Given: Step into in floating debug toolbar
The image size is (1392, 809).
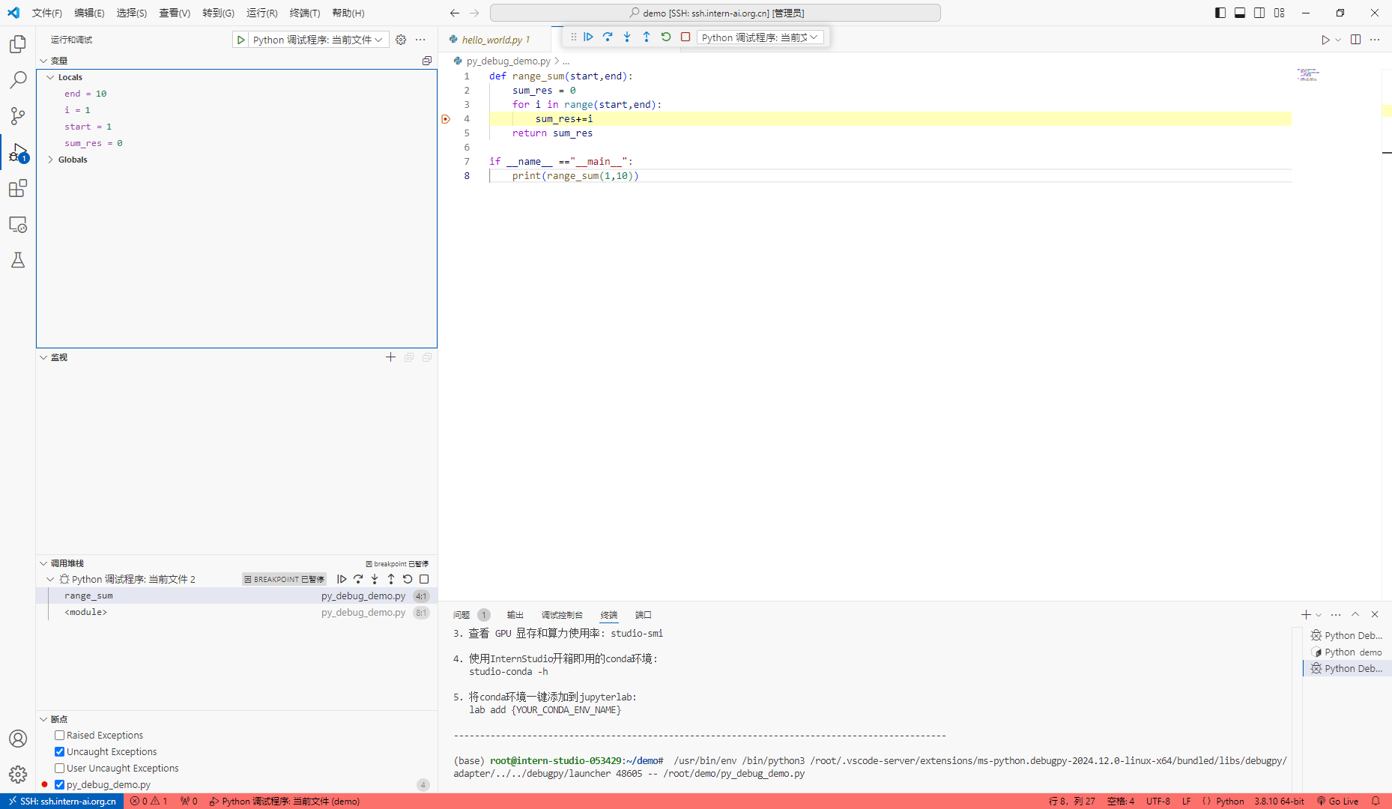Looking at the screenshot, I should coord(627,37).
